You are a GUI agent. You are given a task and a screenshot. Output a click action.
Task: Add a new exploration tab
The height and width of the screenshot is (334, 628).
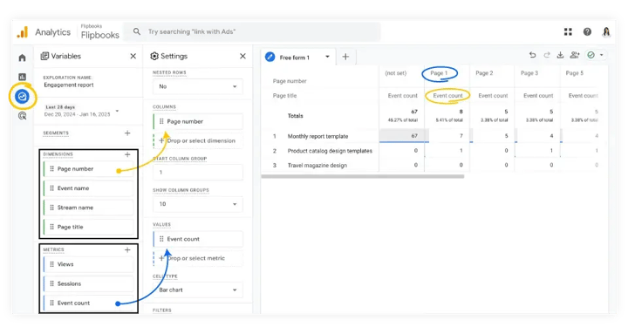(345, 57)
